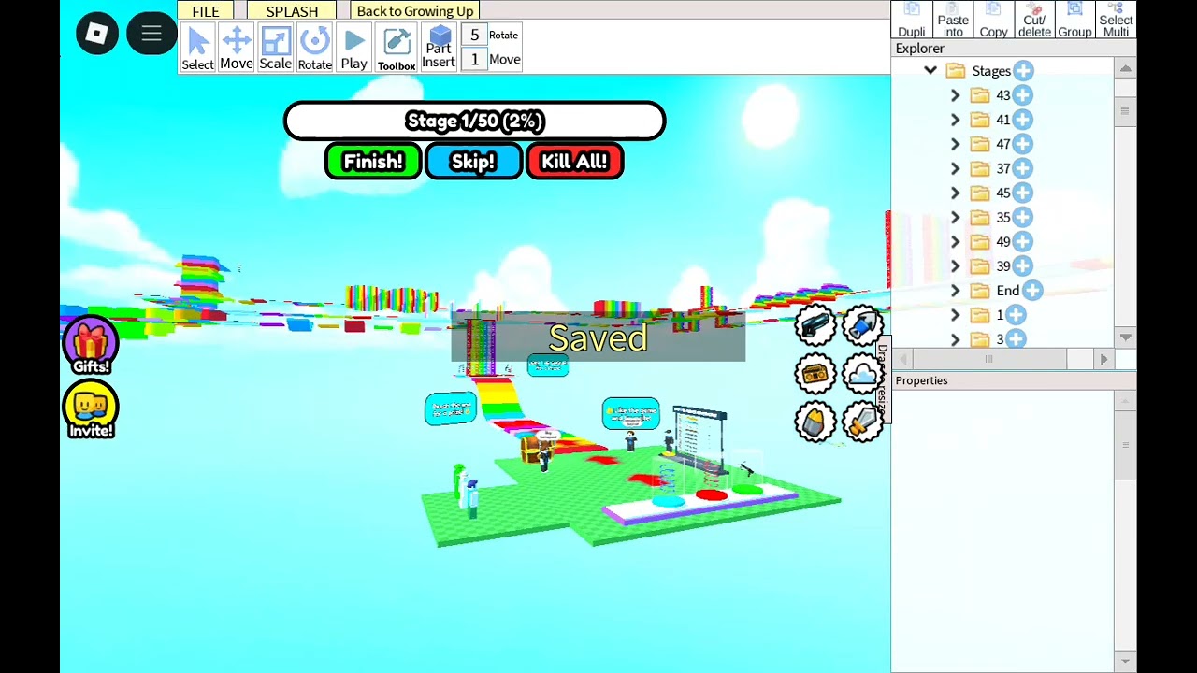Select the crown helmet gear icon
The width and height of the screenshot is (1197, 673).
(x=815, y=422)
